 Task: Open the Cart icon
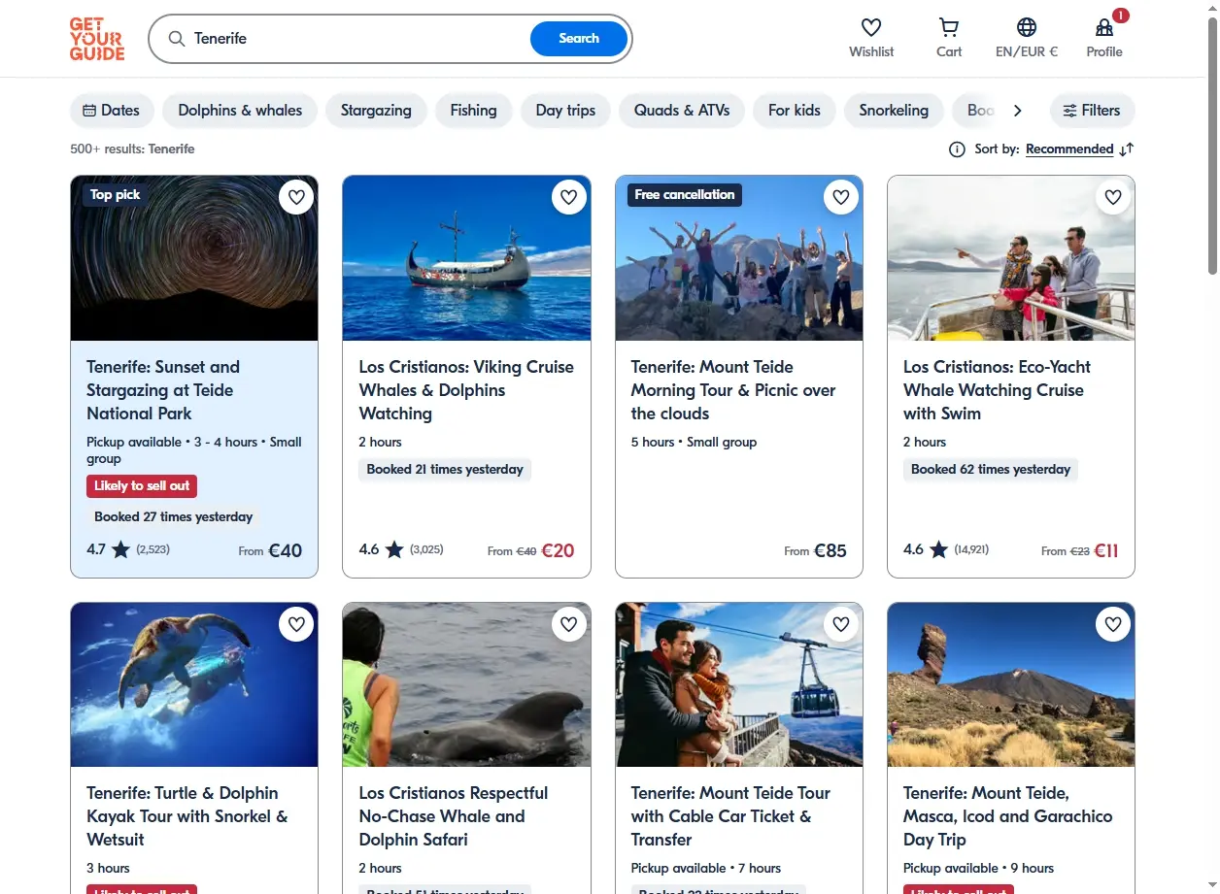tap(949, 27)
